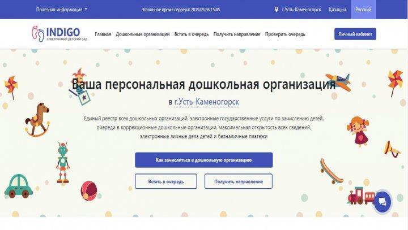Click the green robot illustration
Image resolution: width=408 pixels, height=230 pixels.
63,163
